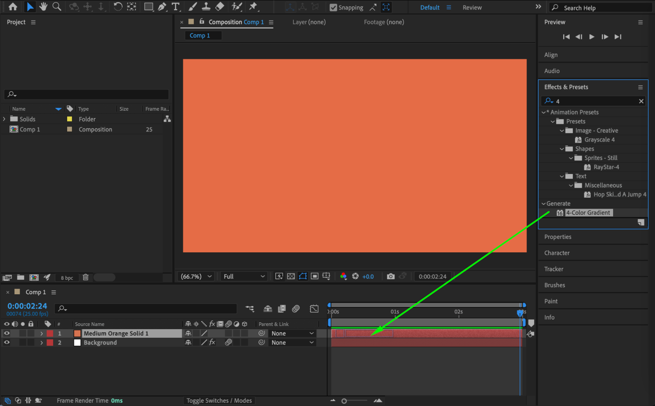Clear the Effects & Presets search field

point(641,101)
